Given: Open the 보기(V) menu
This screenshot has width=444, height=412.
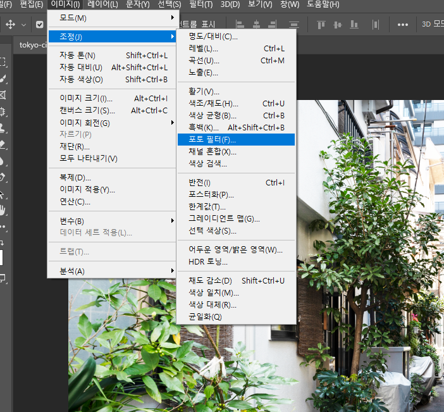Looking at the screenshot, I should (x=260, y=4).
